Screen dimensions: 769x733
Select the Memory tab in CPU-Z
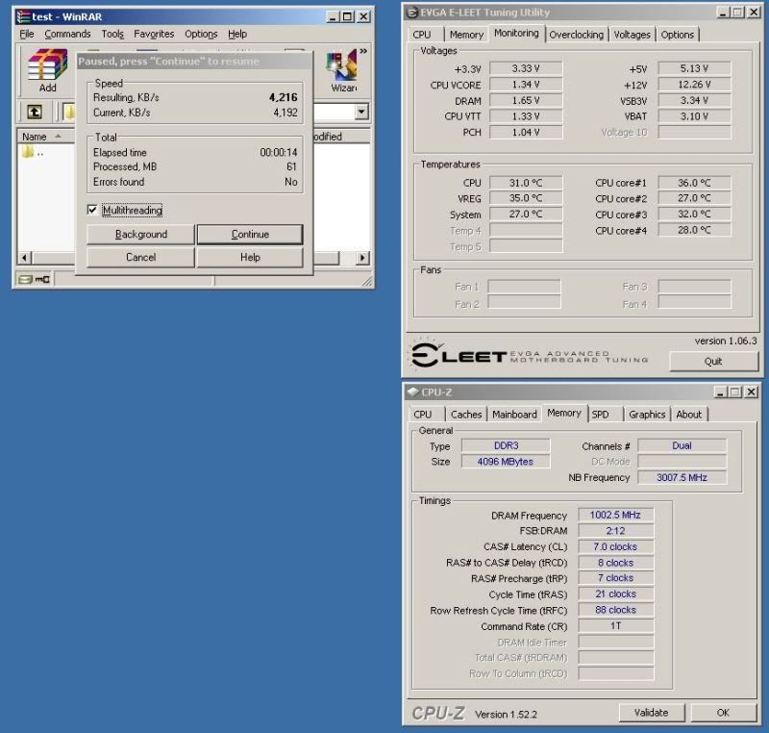pos(564,413)
